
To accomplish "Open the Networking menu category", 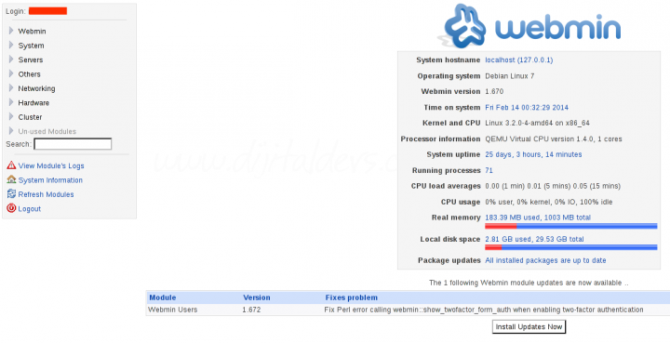I will (x=36, y=88).
